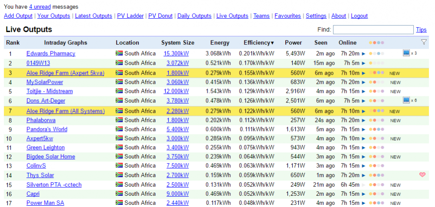This screenshot has width=435, height=207.
Task: Sort table by System Size header
Action: (x=178, y=43)
